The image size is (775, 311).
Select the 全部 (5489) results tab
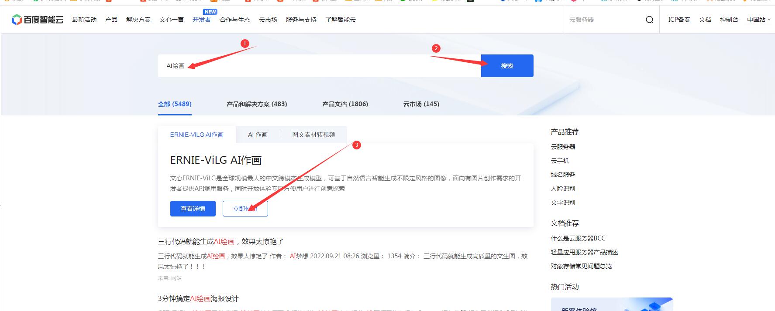click(x=175, y=104)
